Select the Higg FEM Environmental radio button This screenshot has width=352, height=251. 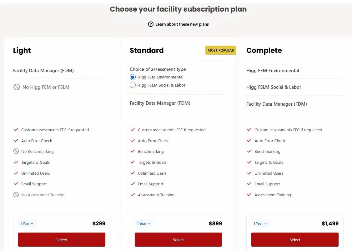133,77
